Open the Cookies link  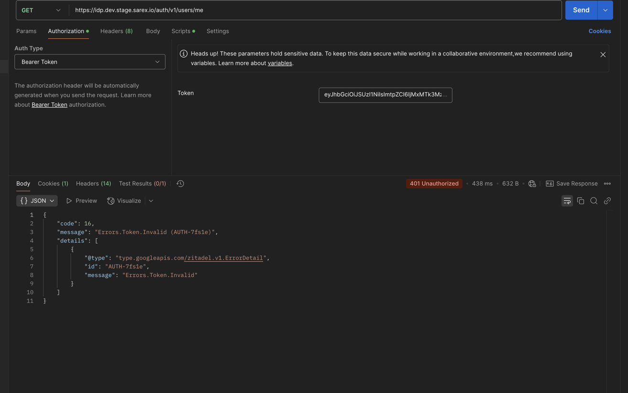600,31
